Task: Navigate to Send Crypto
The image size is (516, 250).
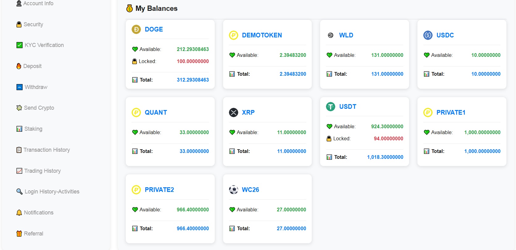Action: point(39,108)
